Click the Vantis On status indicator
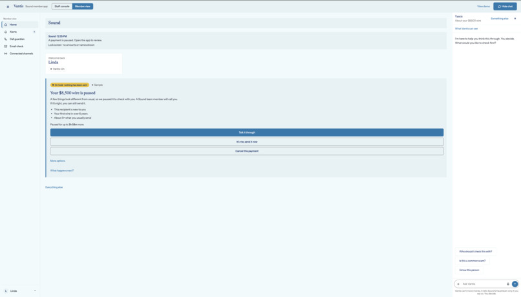 [58, 69]
